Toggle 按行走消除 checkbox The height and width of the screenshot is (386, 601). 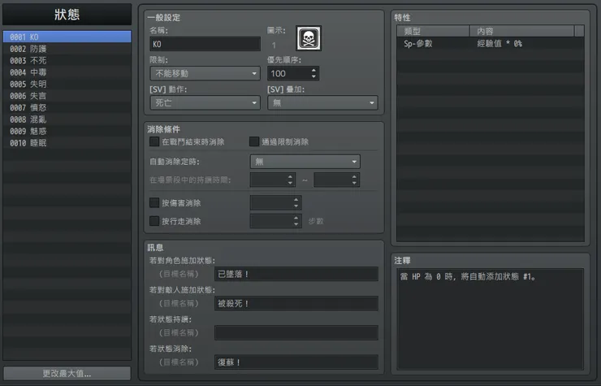[154, 221]
